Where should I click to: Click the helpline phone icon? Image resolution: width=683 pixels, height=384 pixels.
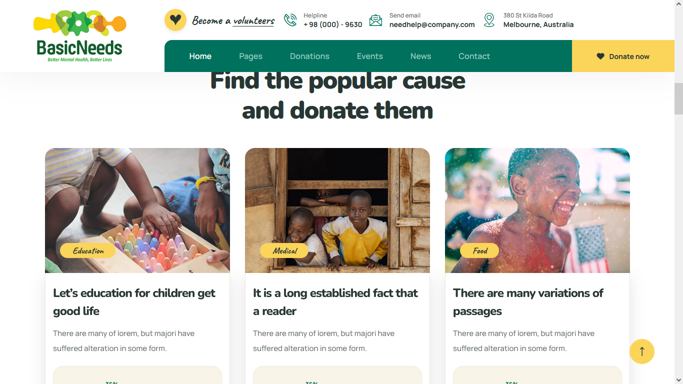point(290,20)
